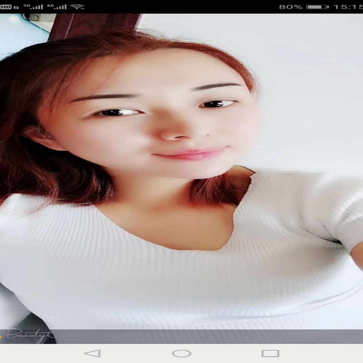
Task: Tap the 2G signal strength bars
Action: [33, 7]
